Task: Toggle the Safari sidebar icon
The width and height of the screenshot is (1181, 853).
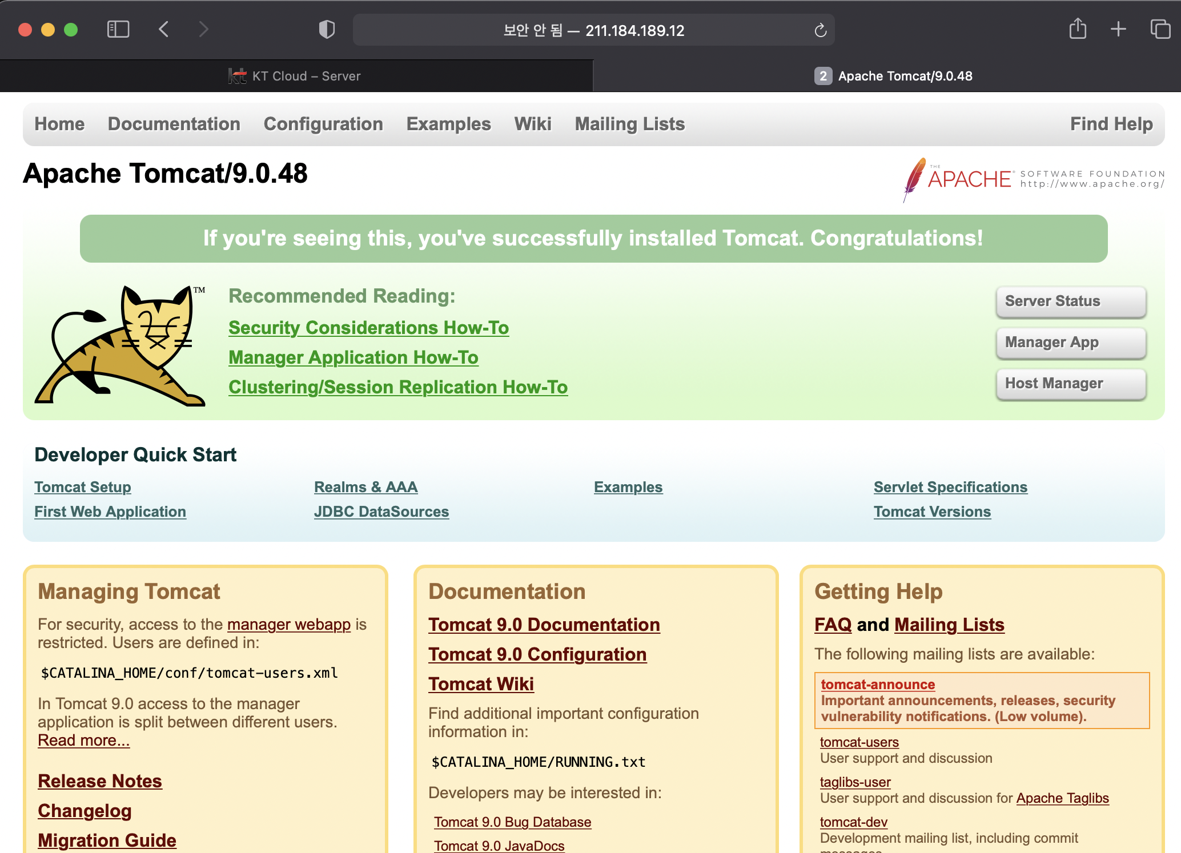Action: [x=118, y=29]
